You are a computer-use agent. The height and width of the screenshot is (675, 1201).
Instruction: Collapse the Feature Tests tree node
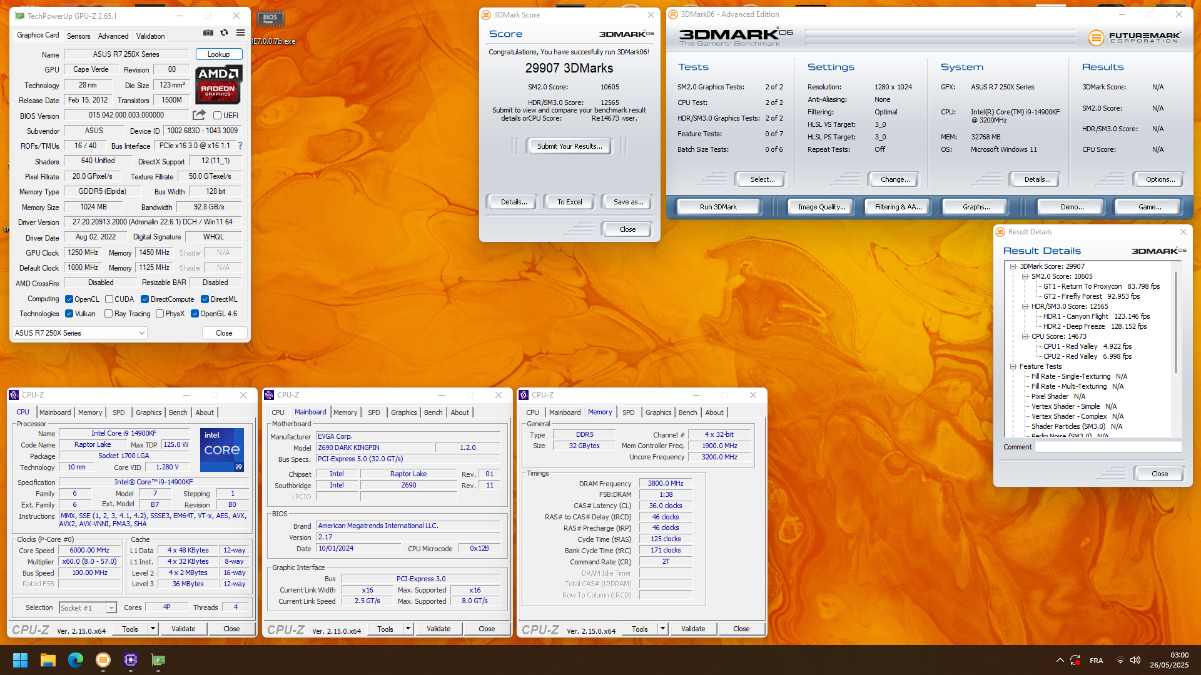click(x=1013, y=366)
